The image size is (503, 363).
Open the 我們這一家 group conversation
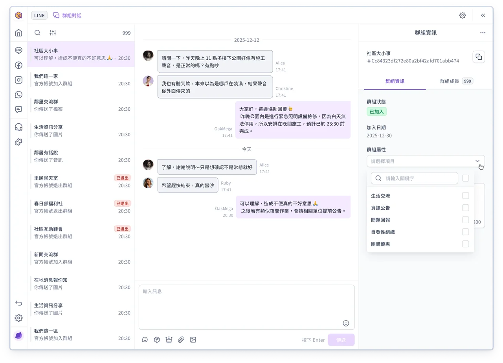[81, 80]
